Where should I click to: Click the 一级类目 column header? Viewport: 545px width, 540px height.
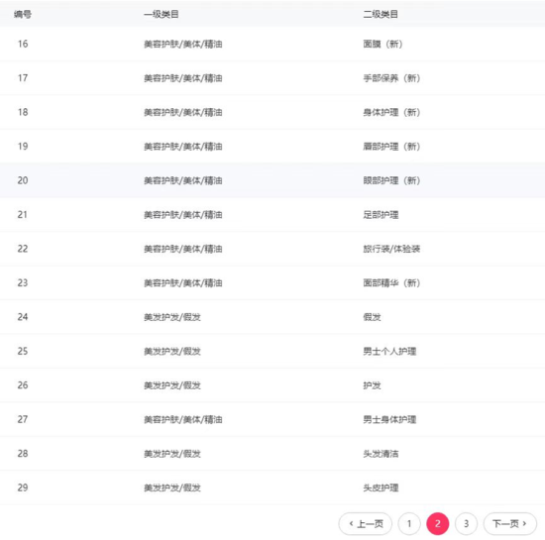pyautogui.click(x=162, y=14)
